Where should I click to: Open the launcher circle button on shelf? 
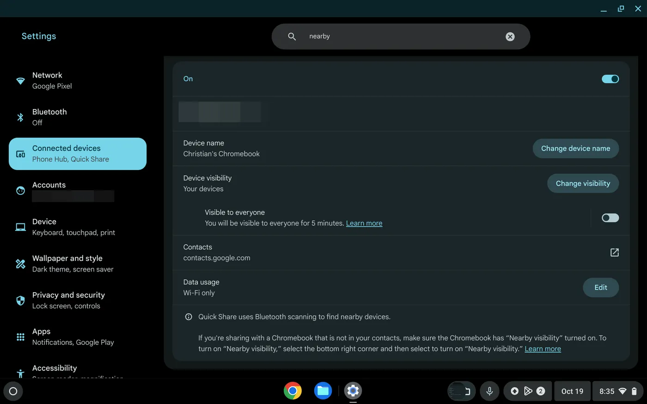[13, 392]
